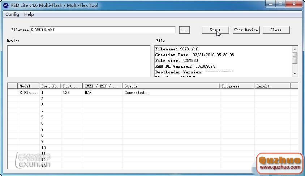This screenshot has width=305, height=176.
Task: Click the Port No. column header
Action: click(50, 86)
